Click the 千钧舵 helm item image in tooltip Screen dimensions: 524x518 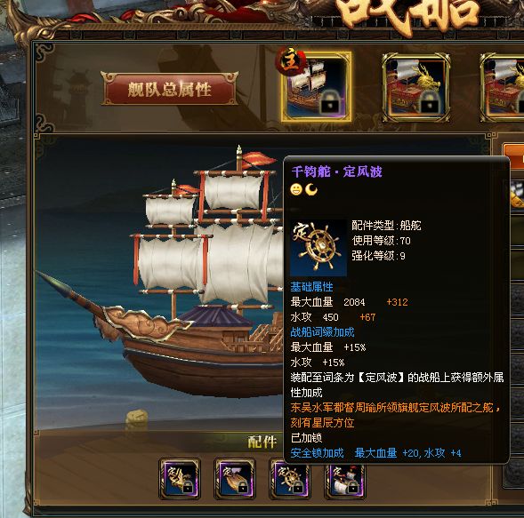point(318,248)
